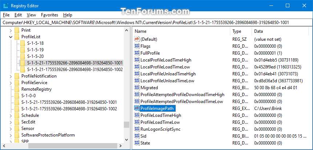313x150 pixels.
Task: Click the ProfileImagePath string icon
Action: coord(137,108)
